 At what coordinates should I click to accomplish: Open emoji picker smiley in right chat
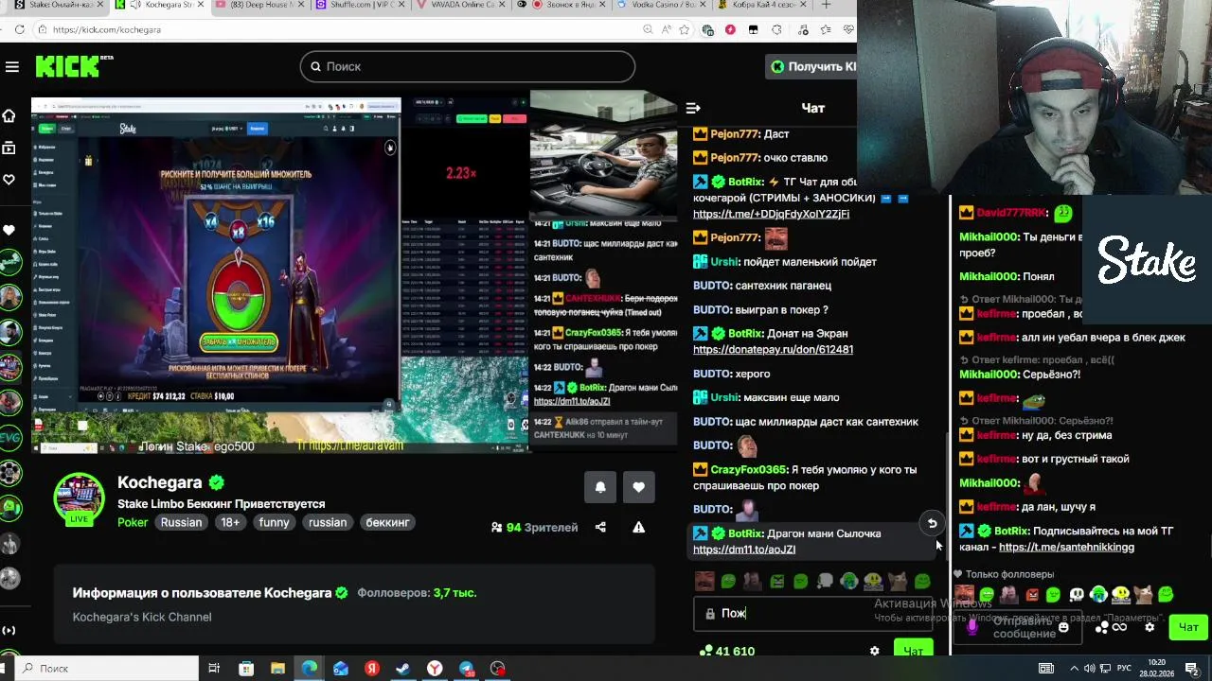[x=1063, y=626]
